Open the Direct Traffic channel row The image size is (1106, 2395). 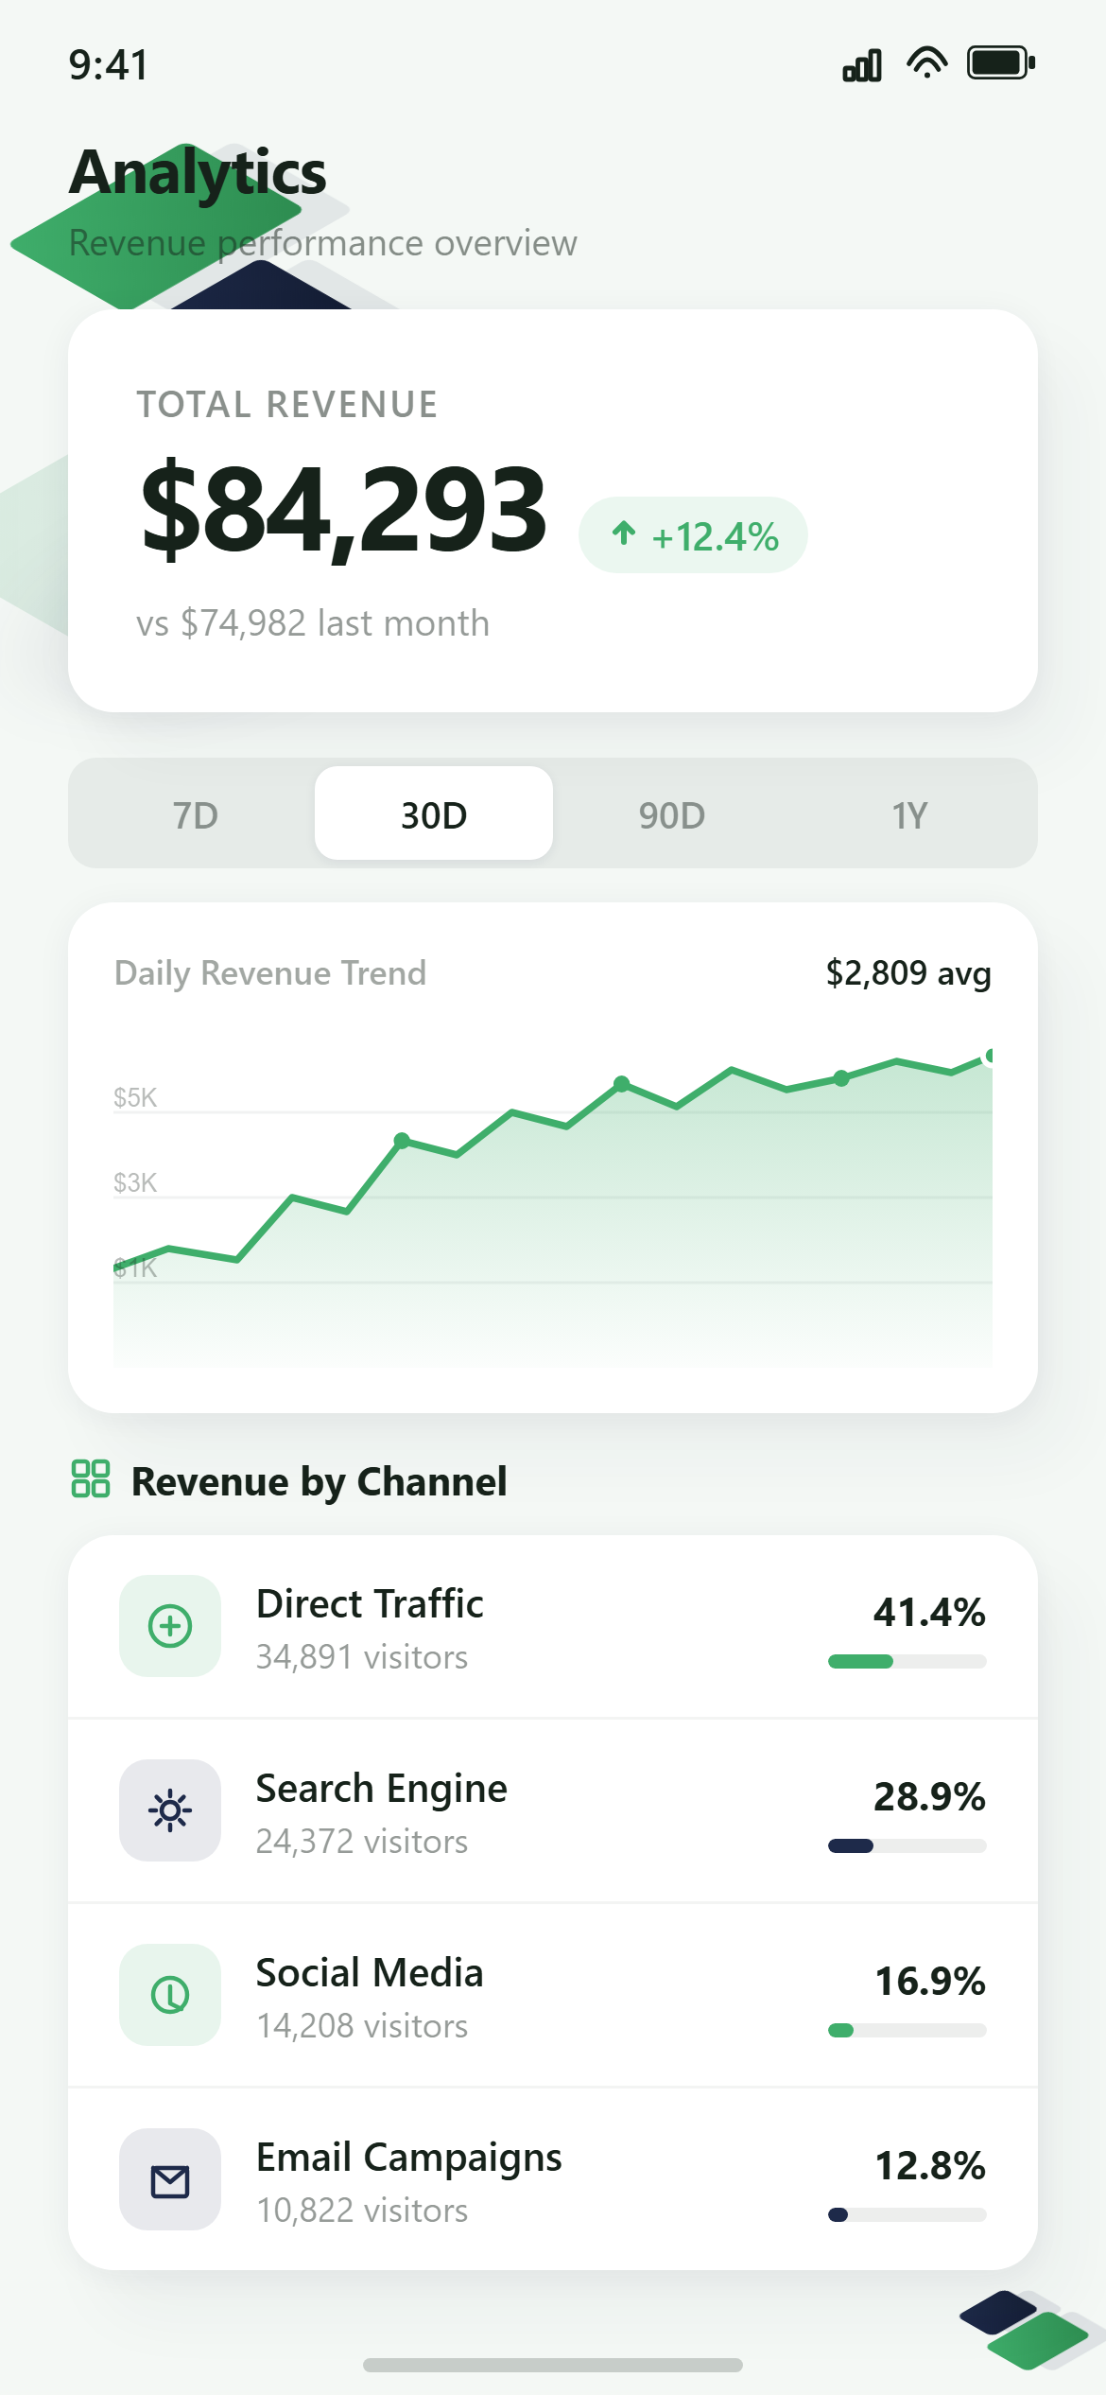coord(553,1626)
